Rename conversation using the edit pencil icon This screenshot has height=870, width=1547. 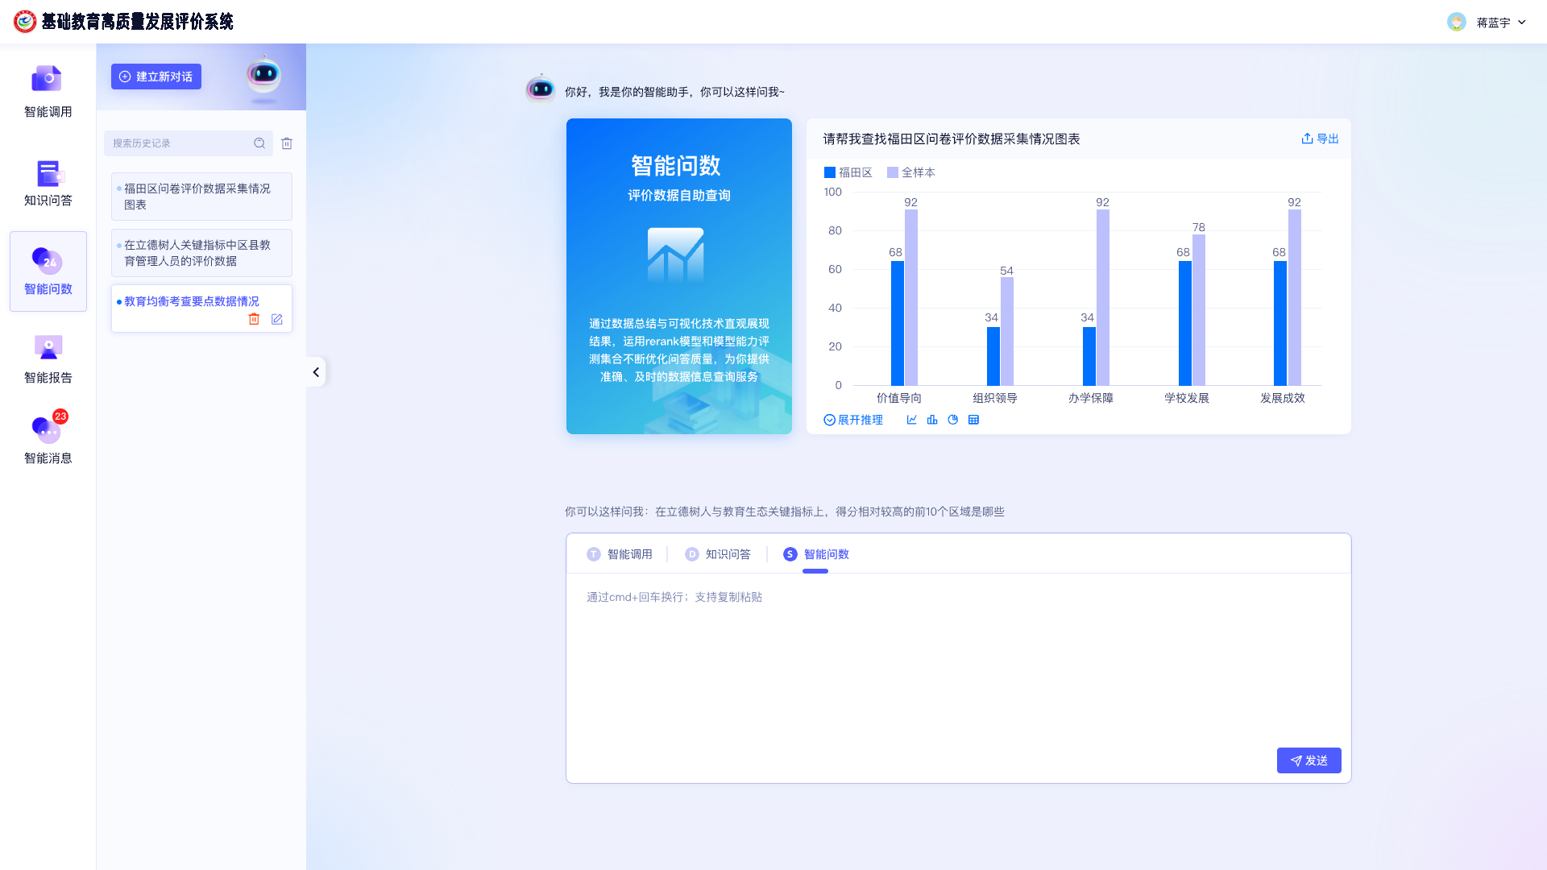(276, 319)
